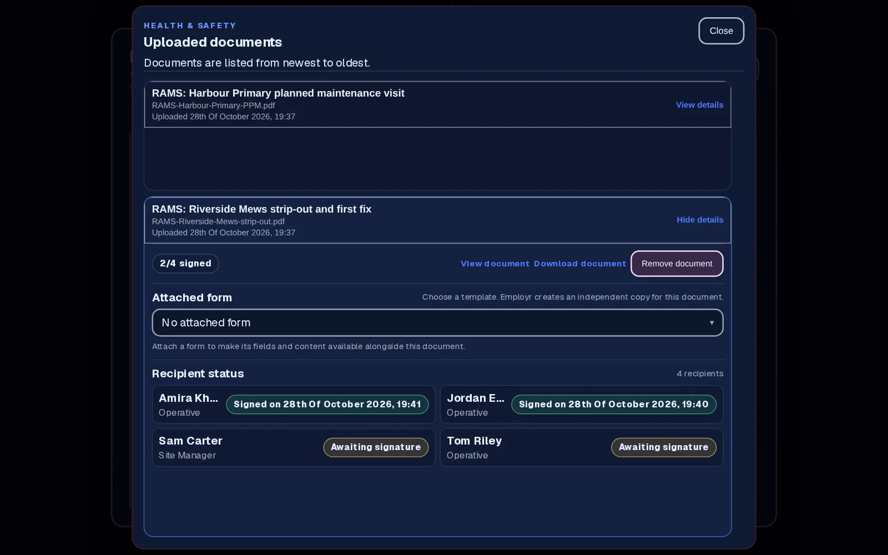Image resolution: width=888 pixels, height=555 pixels.
Task: Click the Recipient status heading
Action: (198, 374)
